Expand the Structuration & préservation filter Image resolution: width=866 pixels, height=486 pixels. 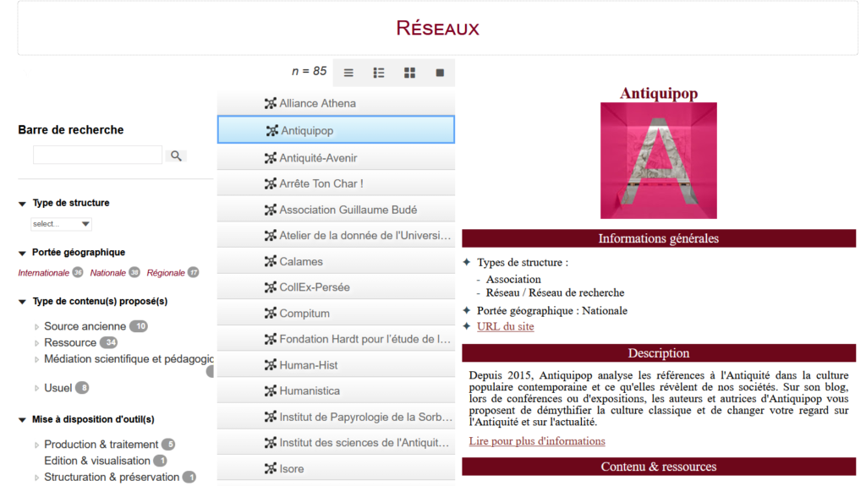point(37,478)
